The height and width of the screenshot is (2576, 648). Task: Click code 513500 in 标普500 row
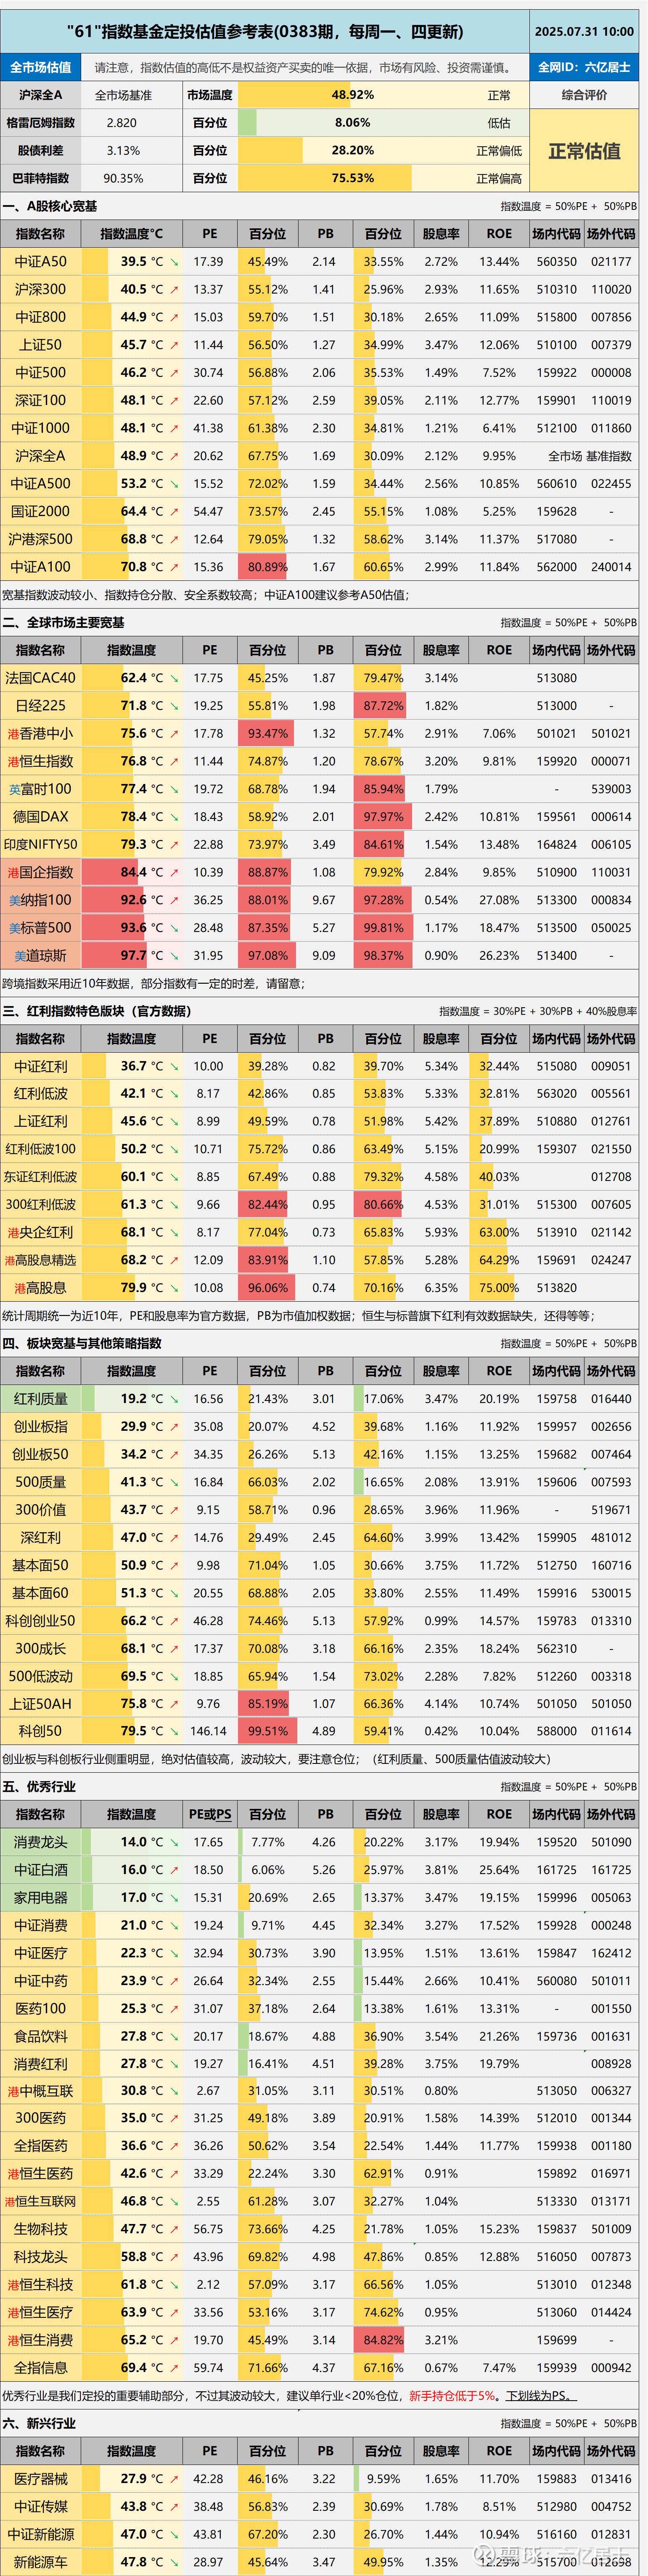pos(556,928)
